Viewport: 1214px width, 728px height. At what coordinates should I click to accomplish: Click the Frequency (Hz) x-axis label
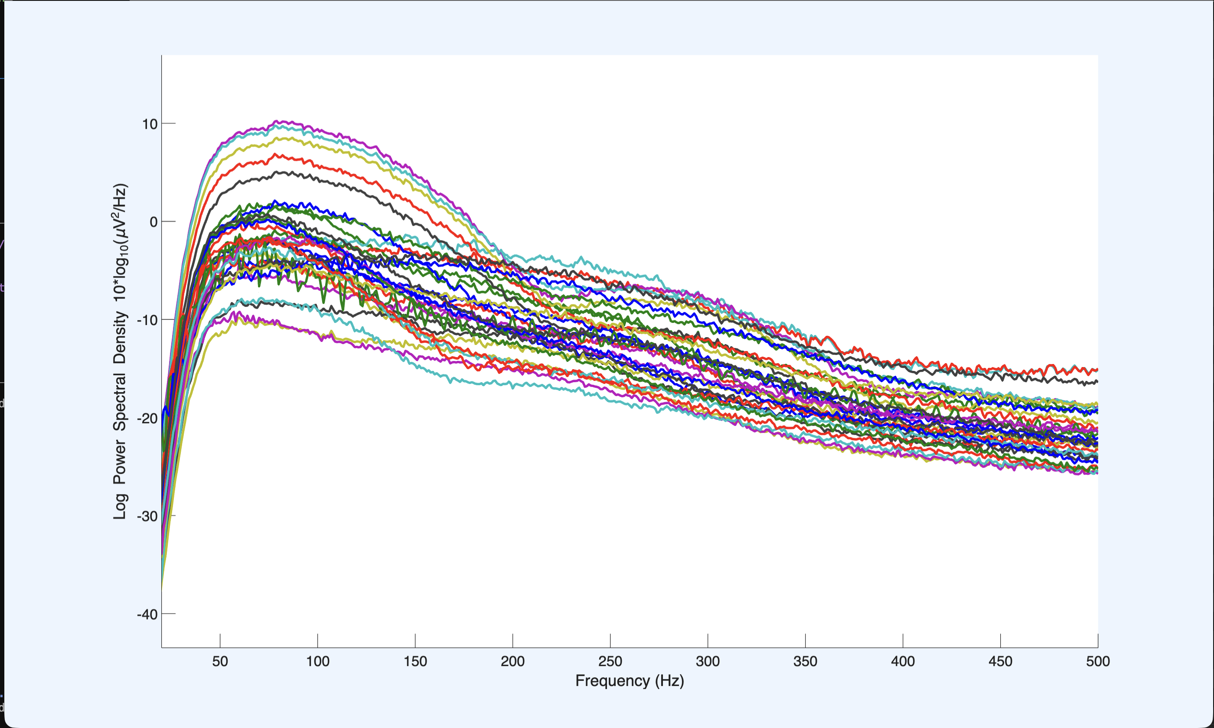630,681
